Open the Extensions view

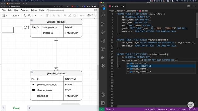click(x=103, y=49)
